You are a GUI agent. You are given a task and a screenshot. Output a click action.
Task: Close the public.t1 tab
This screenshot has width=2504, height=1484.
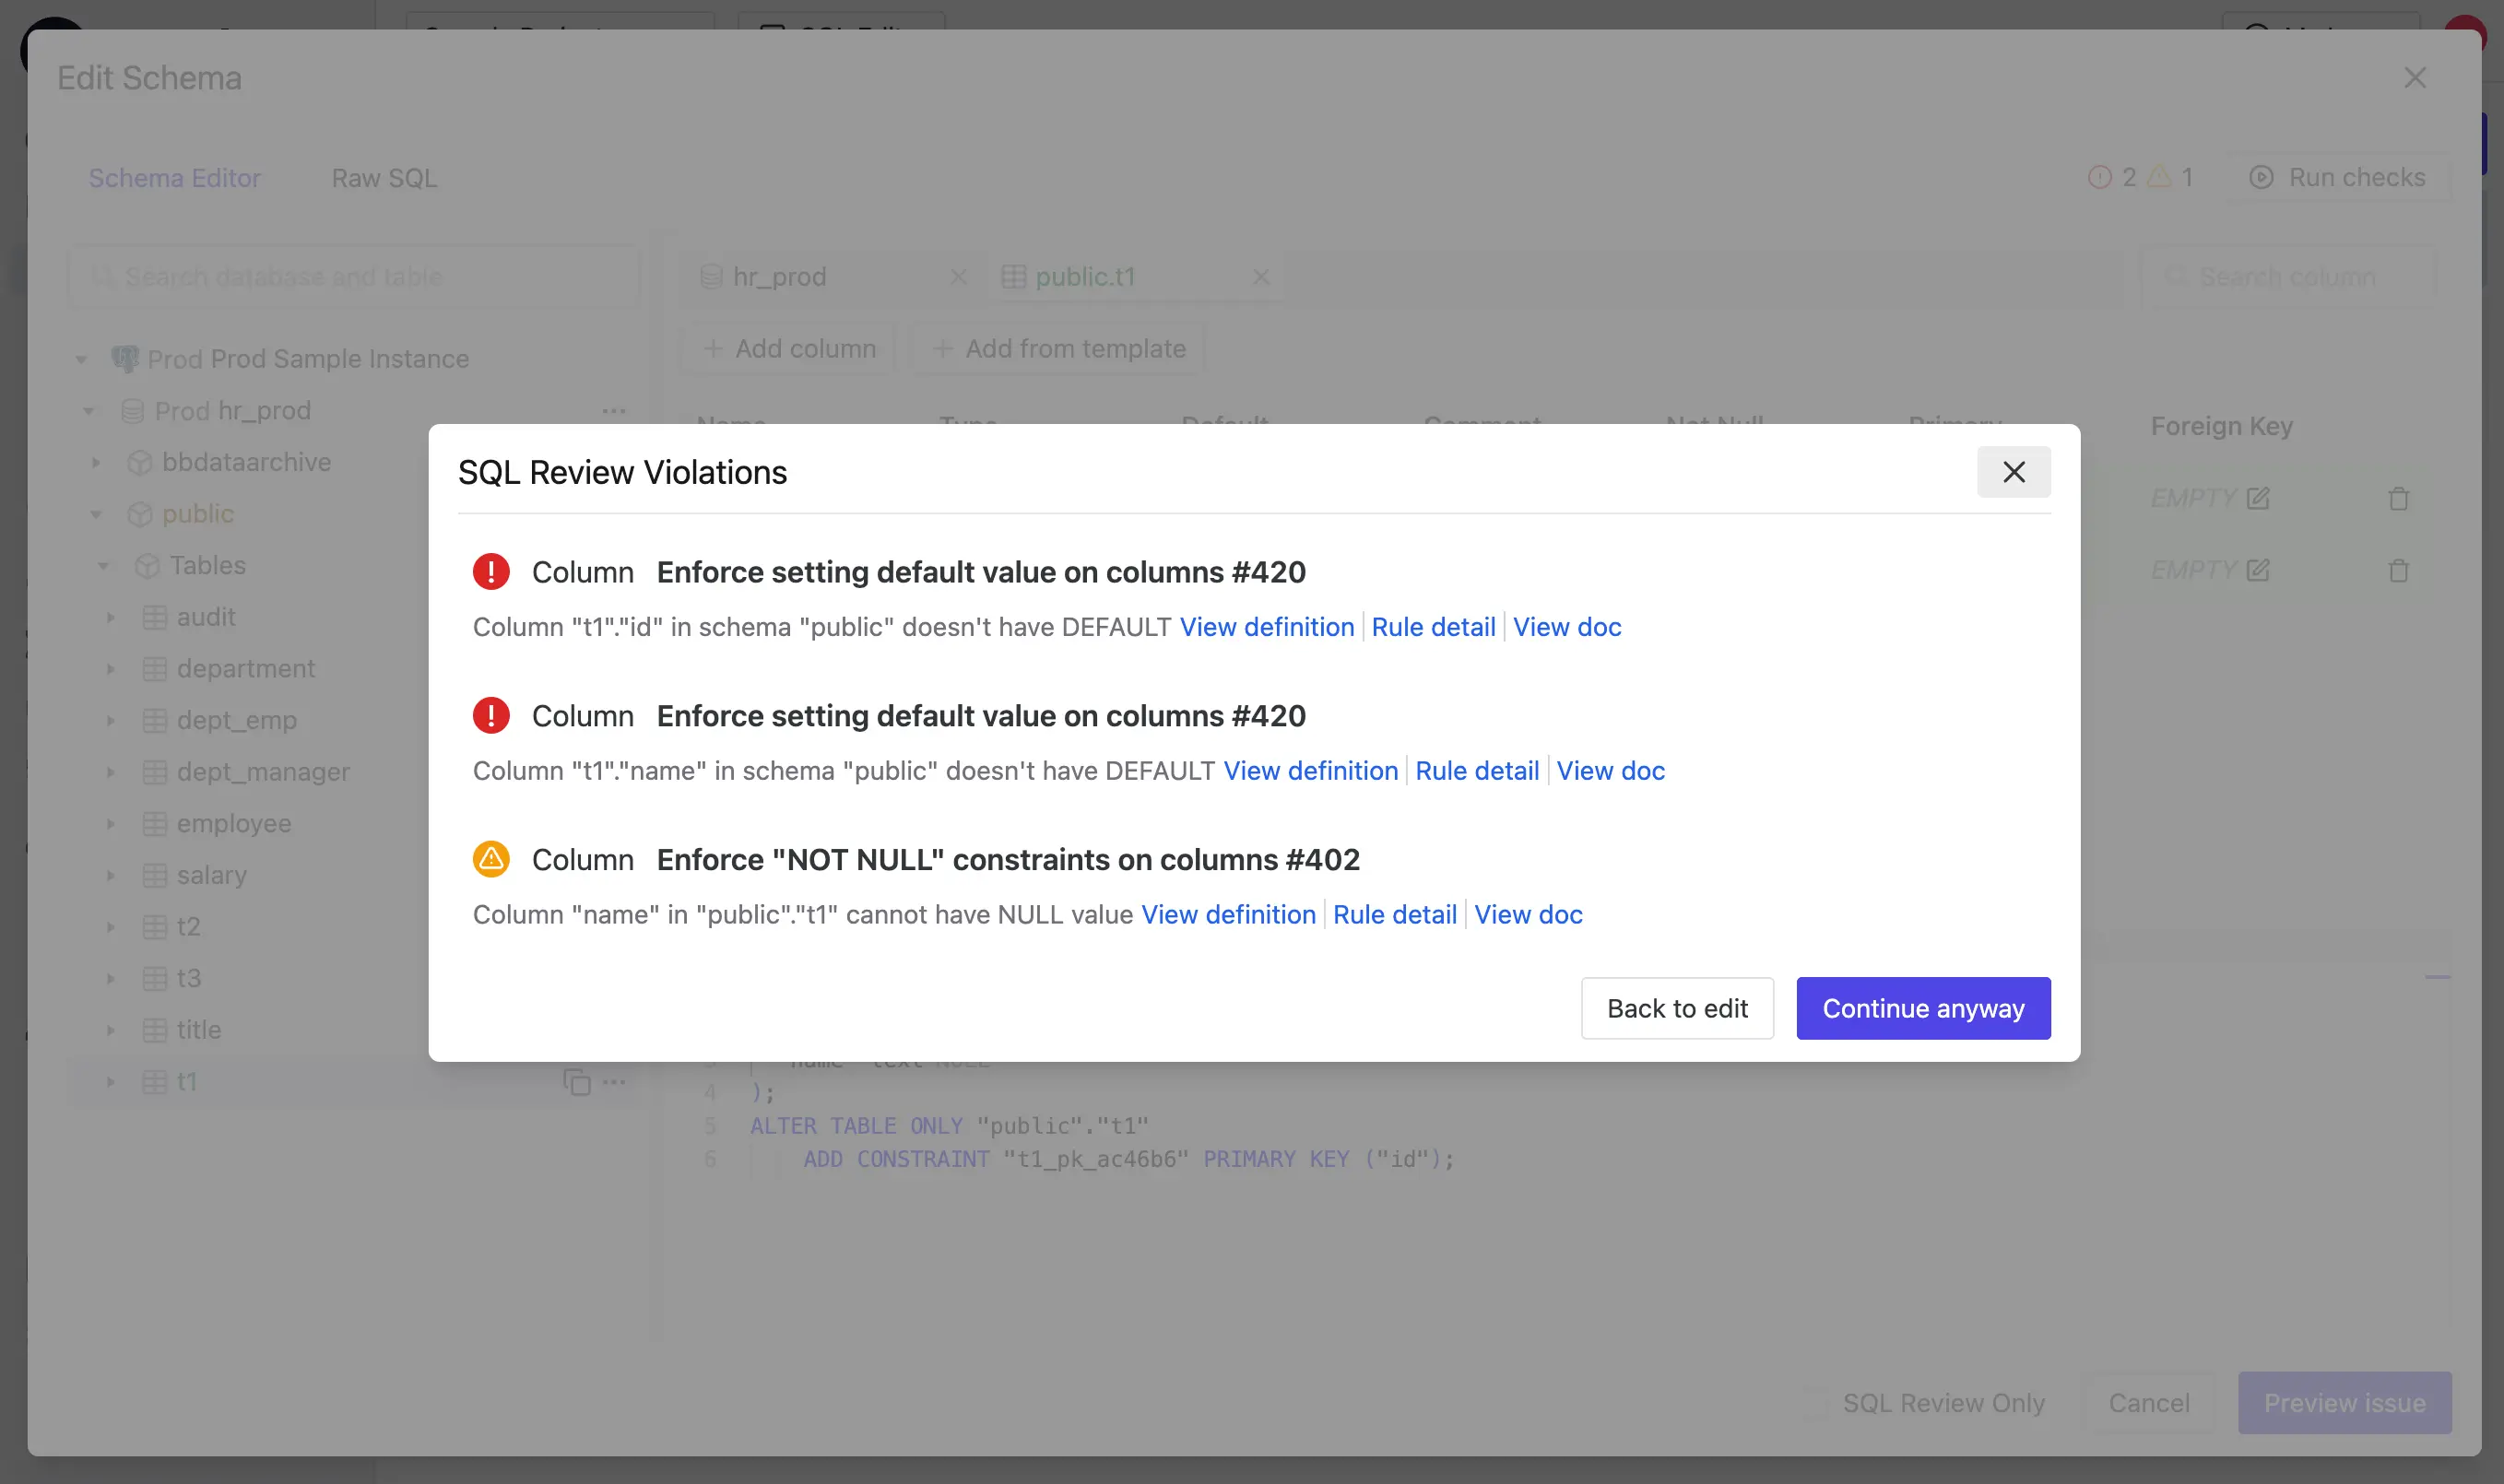tap(1261, 277)
